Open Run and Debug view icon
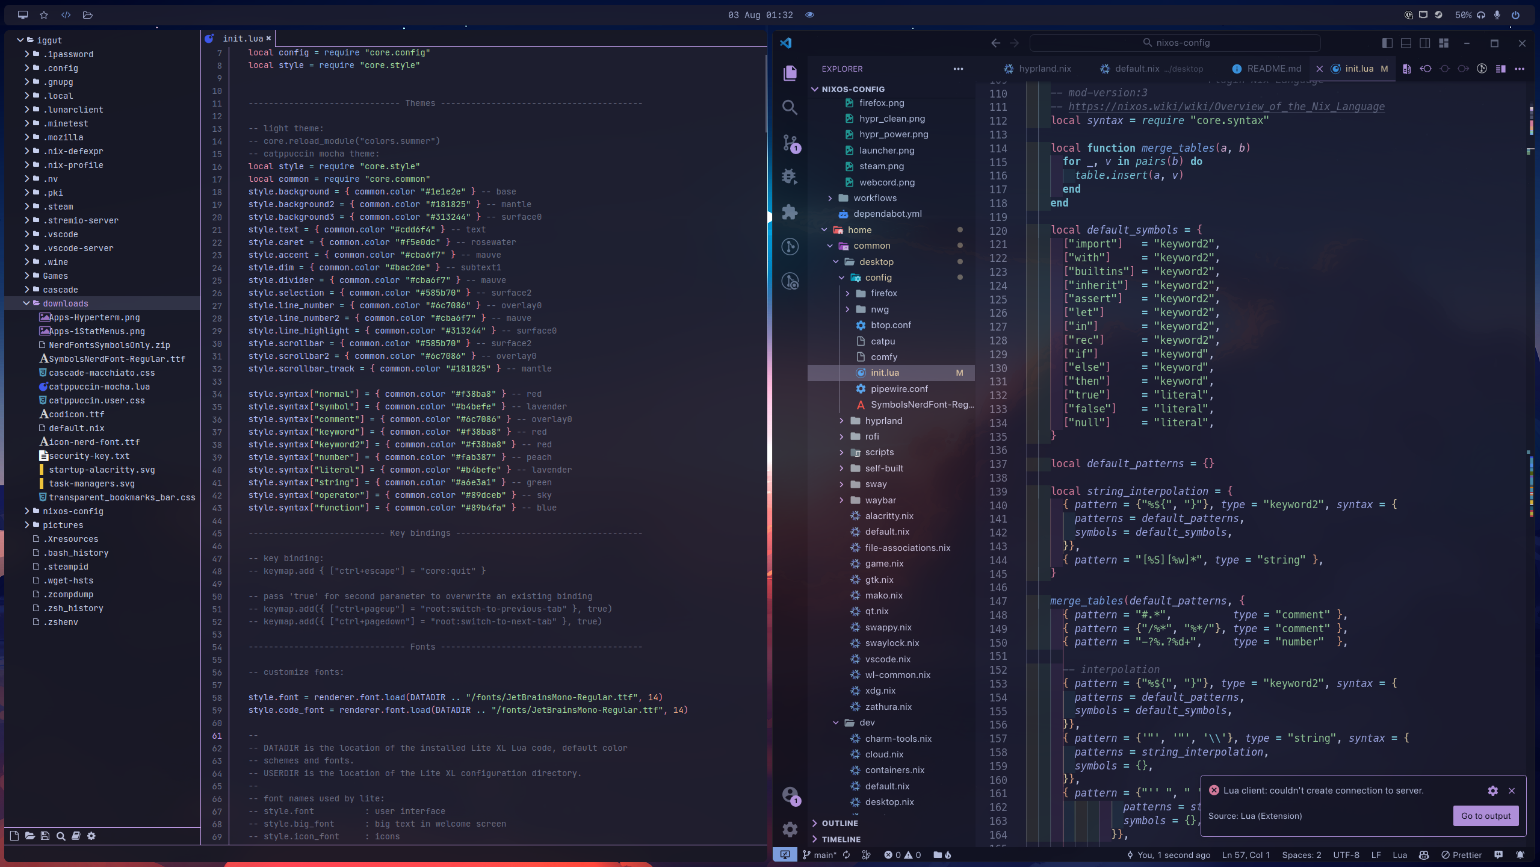This screenshot has width=1540, height=867. pos(790,177)
